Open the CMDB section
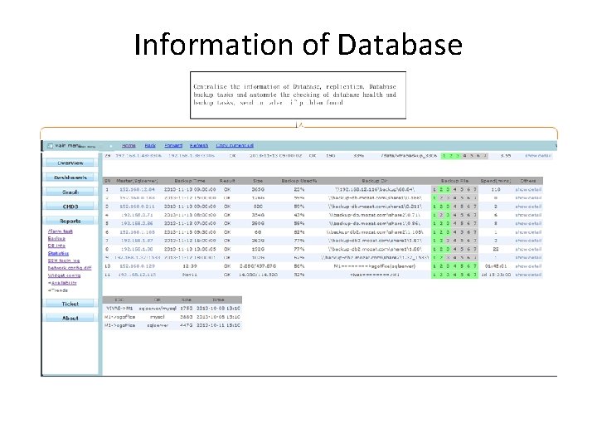The height and width of the screenshot is (448, 597). click(x=70, y=207)
